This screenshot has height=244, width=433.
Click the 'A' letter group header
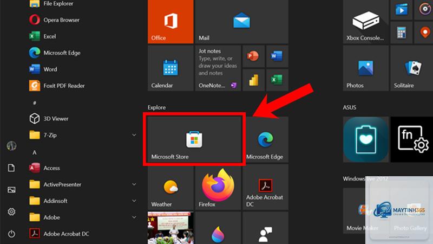[x=35, y=152]
